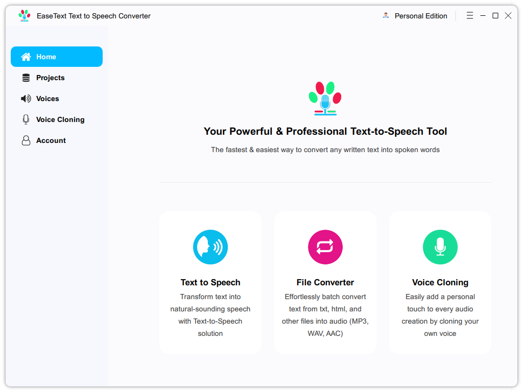This screenshot has width=523, height=392.
Task: Open the Projects panel via its stacked-discs icon
Action: coord(25,78)
